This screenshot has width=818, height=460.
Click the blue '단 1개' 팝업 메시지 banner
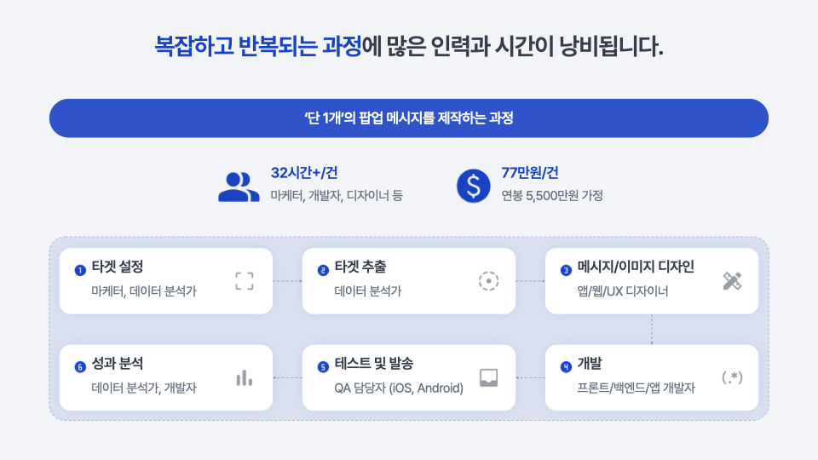click(x=409, y=118)
